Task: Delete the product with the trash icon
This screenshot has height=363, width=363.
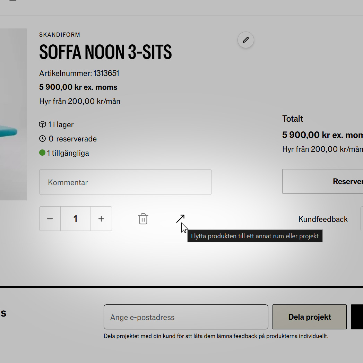Action: [143, 219]
